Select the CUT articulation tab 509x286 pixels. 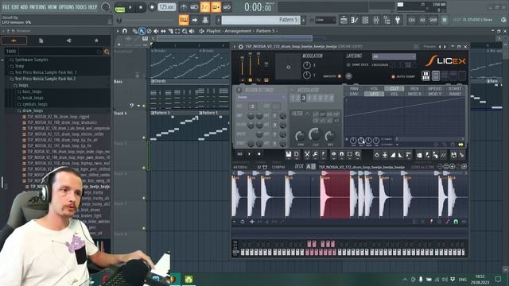tap(394, 88)
